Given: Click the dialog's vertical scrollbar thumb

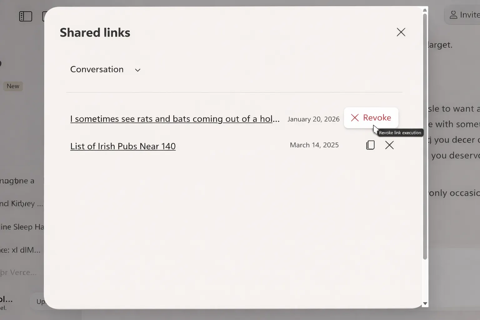Looking at the screenshot, I should tap(425, 136).
